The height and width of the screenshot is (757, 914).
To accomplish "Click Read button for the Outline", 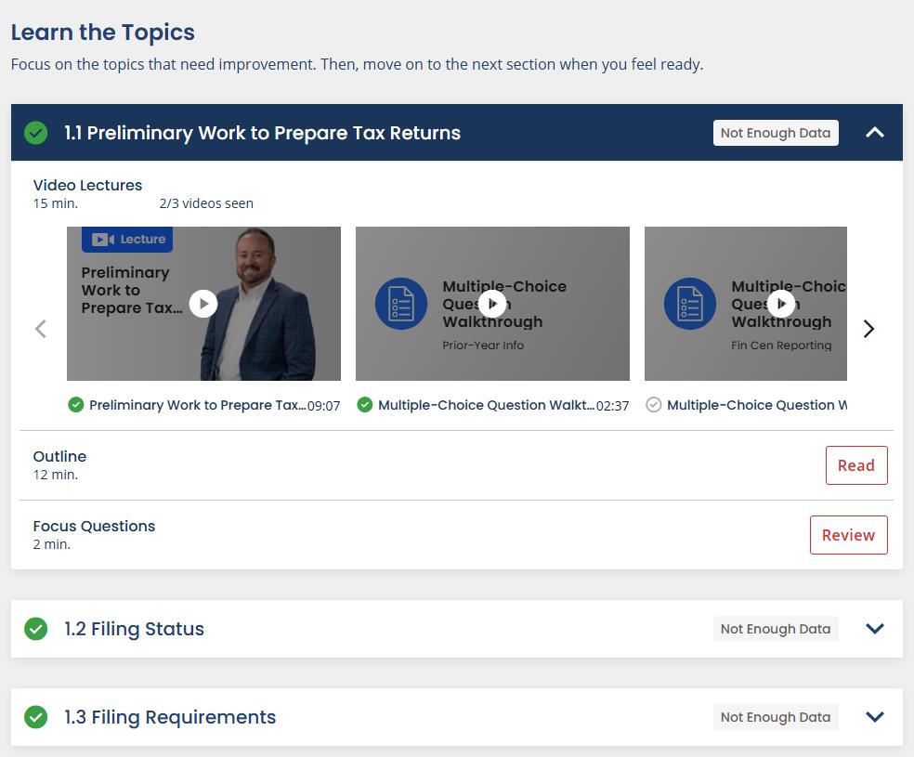I will [855, 465].
